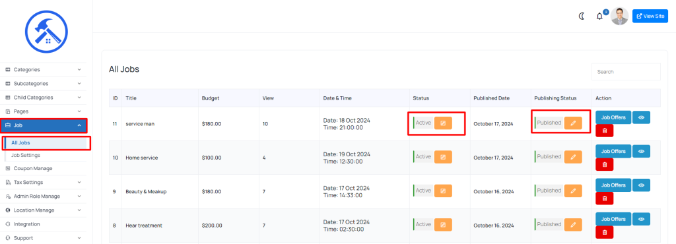This screenshot has height=244, width=676.
Task: Click the hammer logo in sidebar
Action: pyautogui.click(x=47, y=32)
